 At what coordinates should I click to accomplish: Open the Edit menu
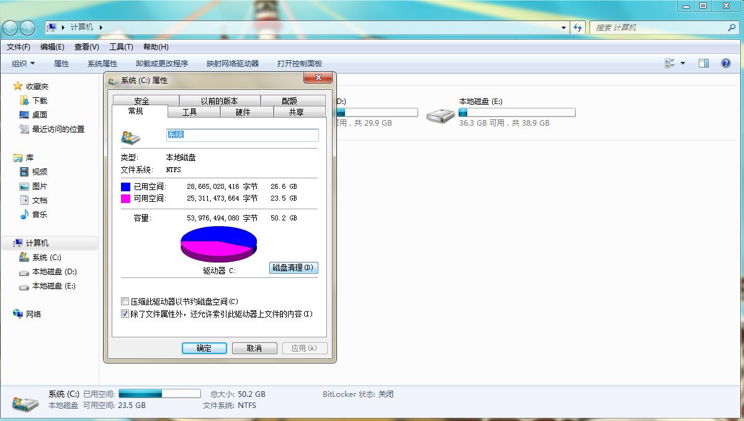tap(52, 47)
